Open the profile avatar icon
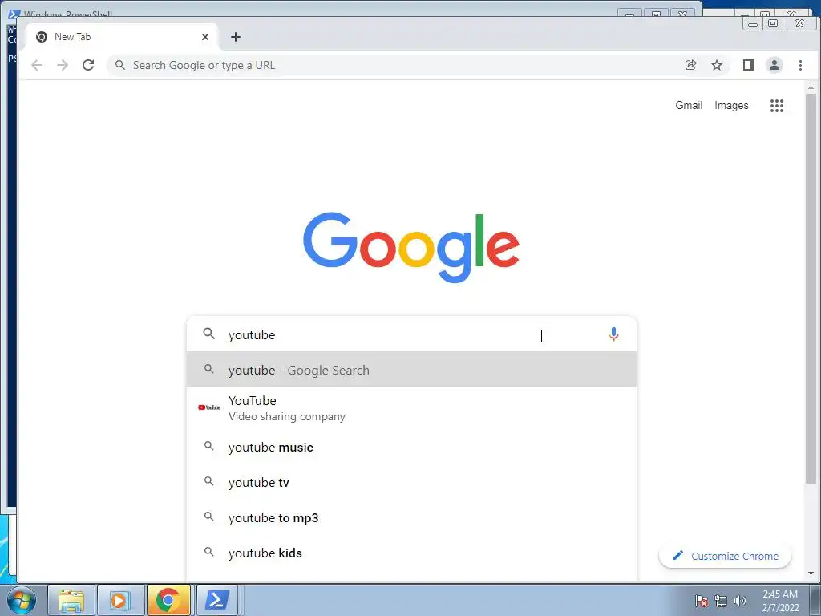 (774, 65)
